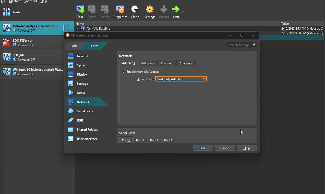Image resolution: width=325 pixels, height=194 pixels.
Task: Click Cancel in Settings dialog
Action: tap(225, 148)
